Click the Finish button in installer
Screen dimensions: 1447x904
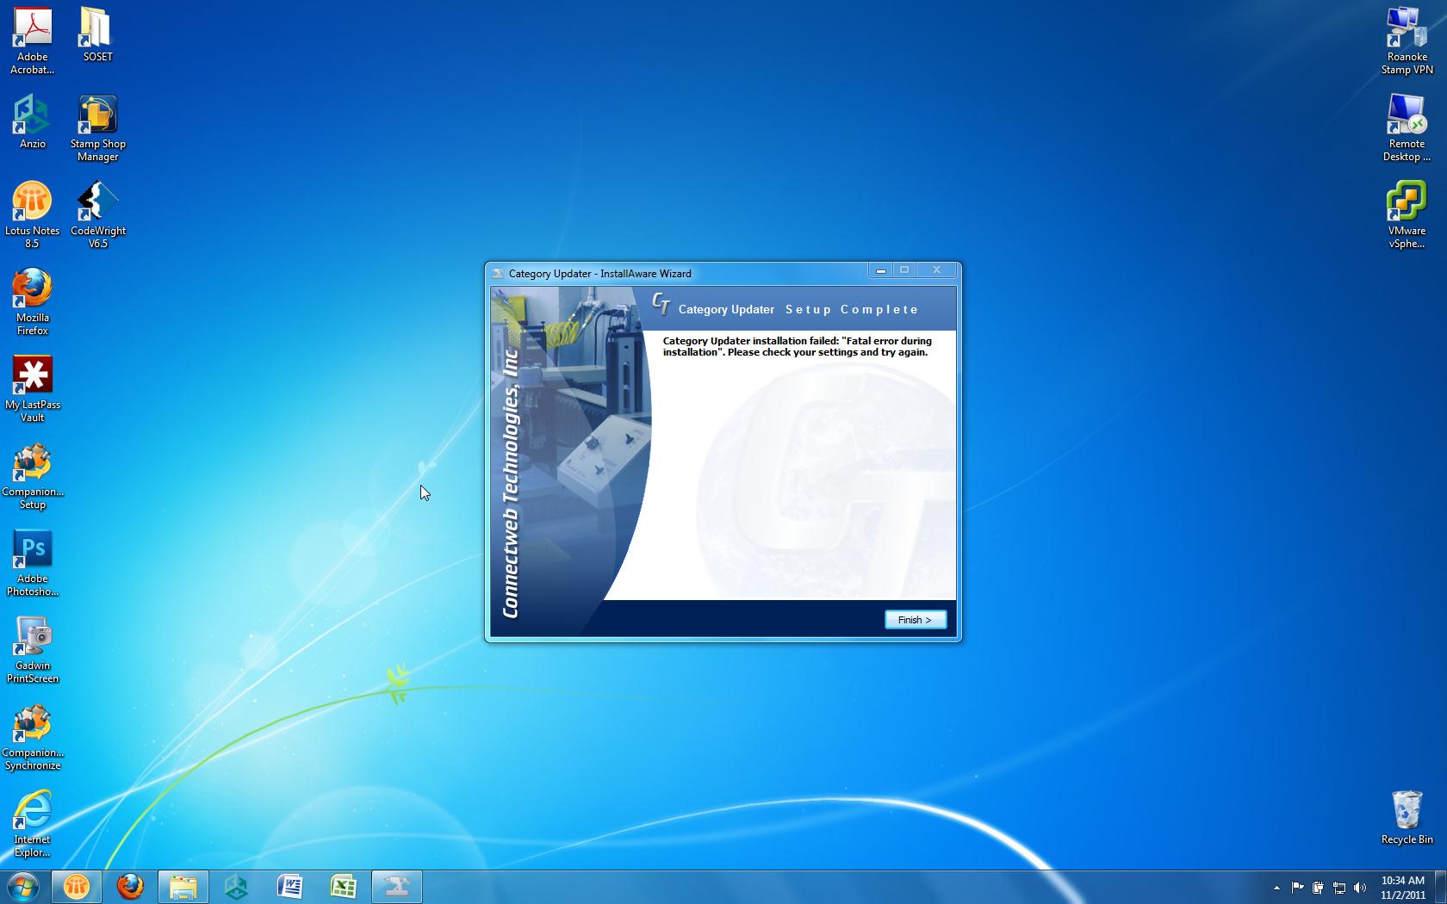point(915,620)
